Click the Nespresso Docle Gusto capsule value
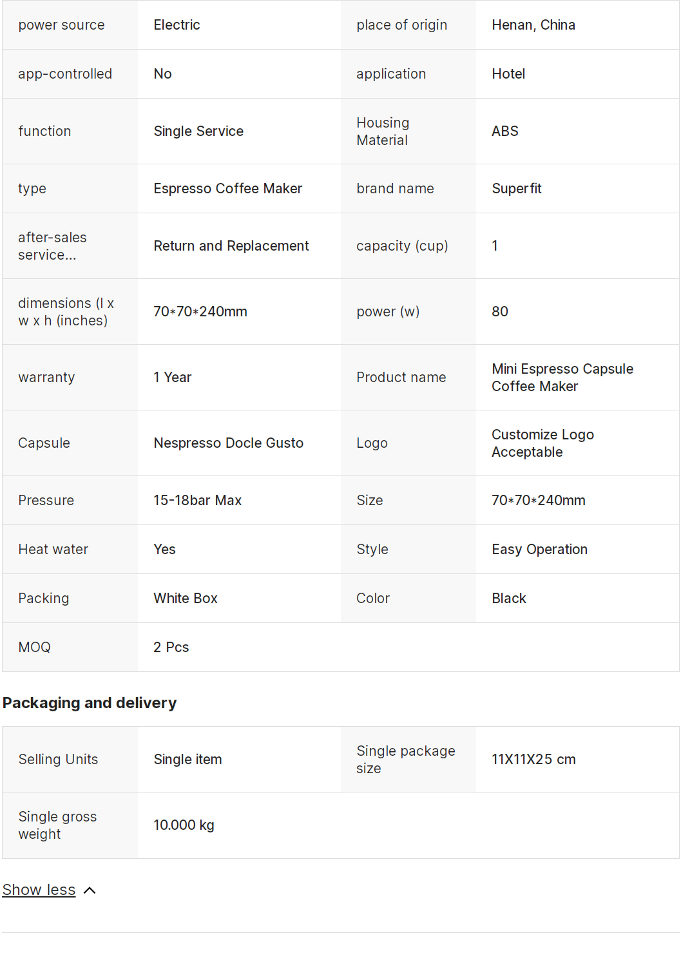Image resolution: width=681 pixels, height=960 pixels. click(228, 443)
